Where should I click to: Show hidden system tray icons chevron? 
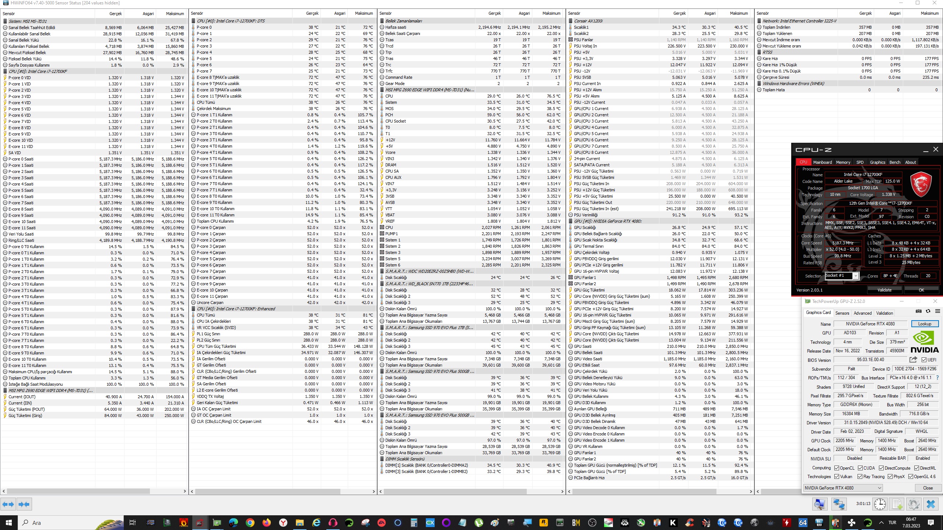[x=881, y=523]
